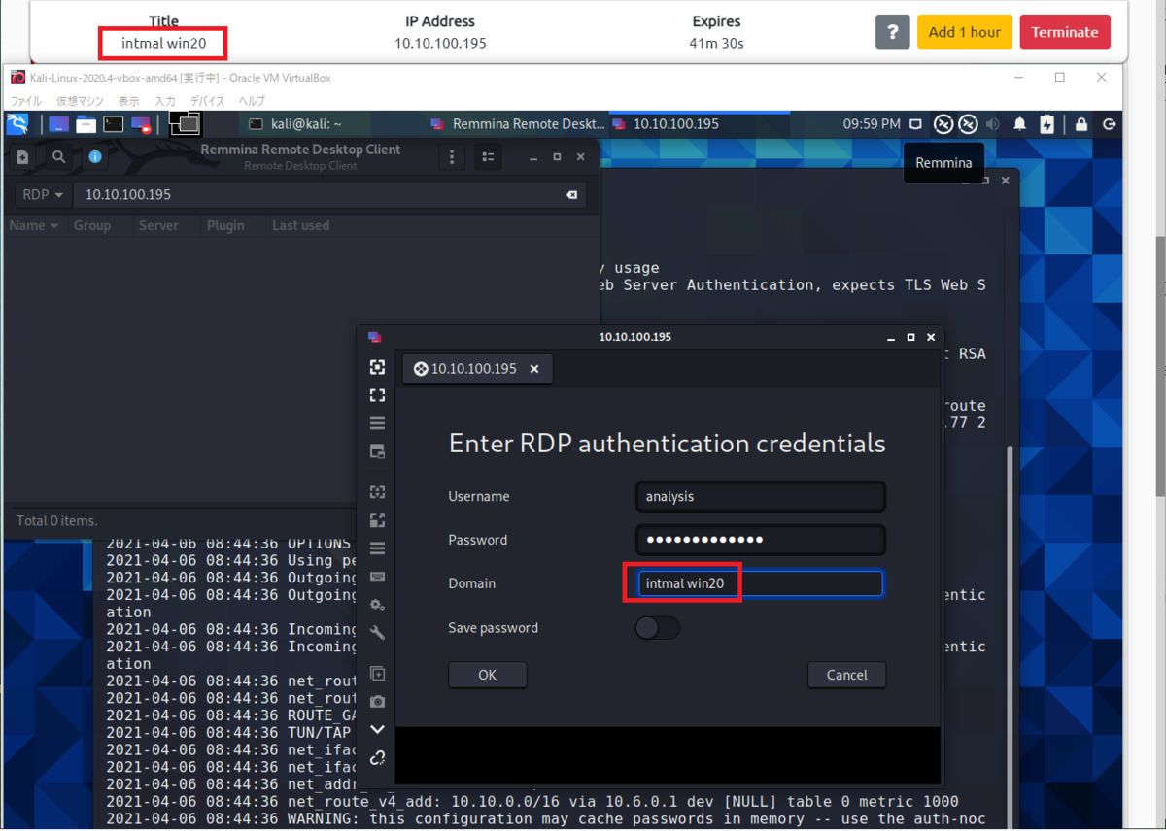
Task: Click the lock screen icon in Kali panel
Action: point(1081,124)
